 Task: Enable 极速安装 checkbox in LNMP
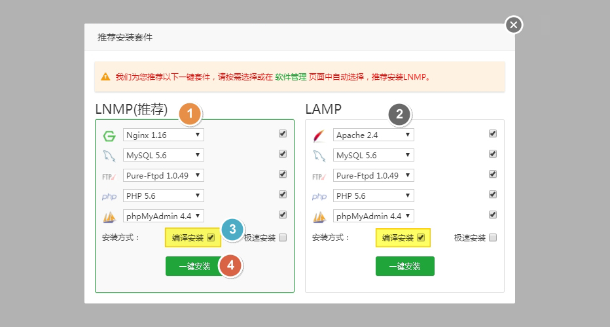coord(283,237)
